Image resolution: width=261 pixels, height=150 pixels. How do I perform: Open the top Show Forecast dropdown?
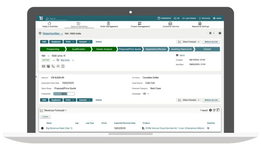click(189, 42)
